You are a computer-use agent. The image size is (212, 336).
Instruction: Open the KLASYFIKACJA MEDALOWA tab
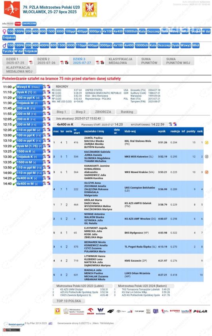pos(121,61)
